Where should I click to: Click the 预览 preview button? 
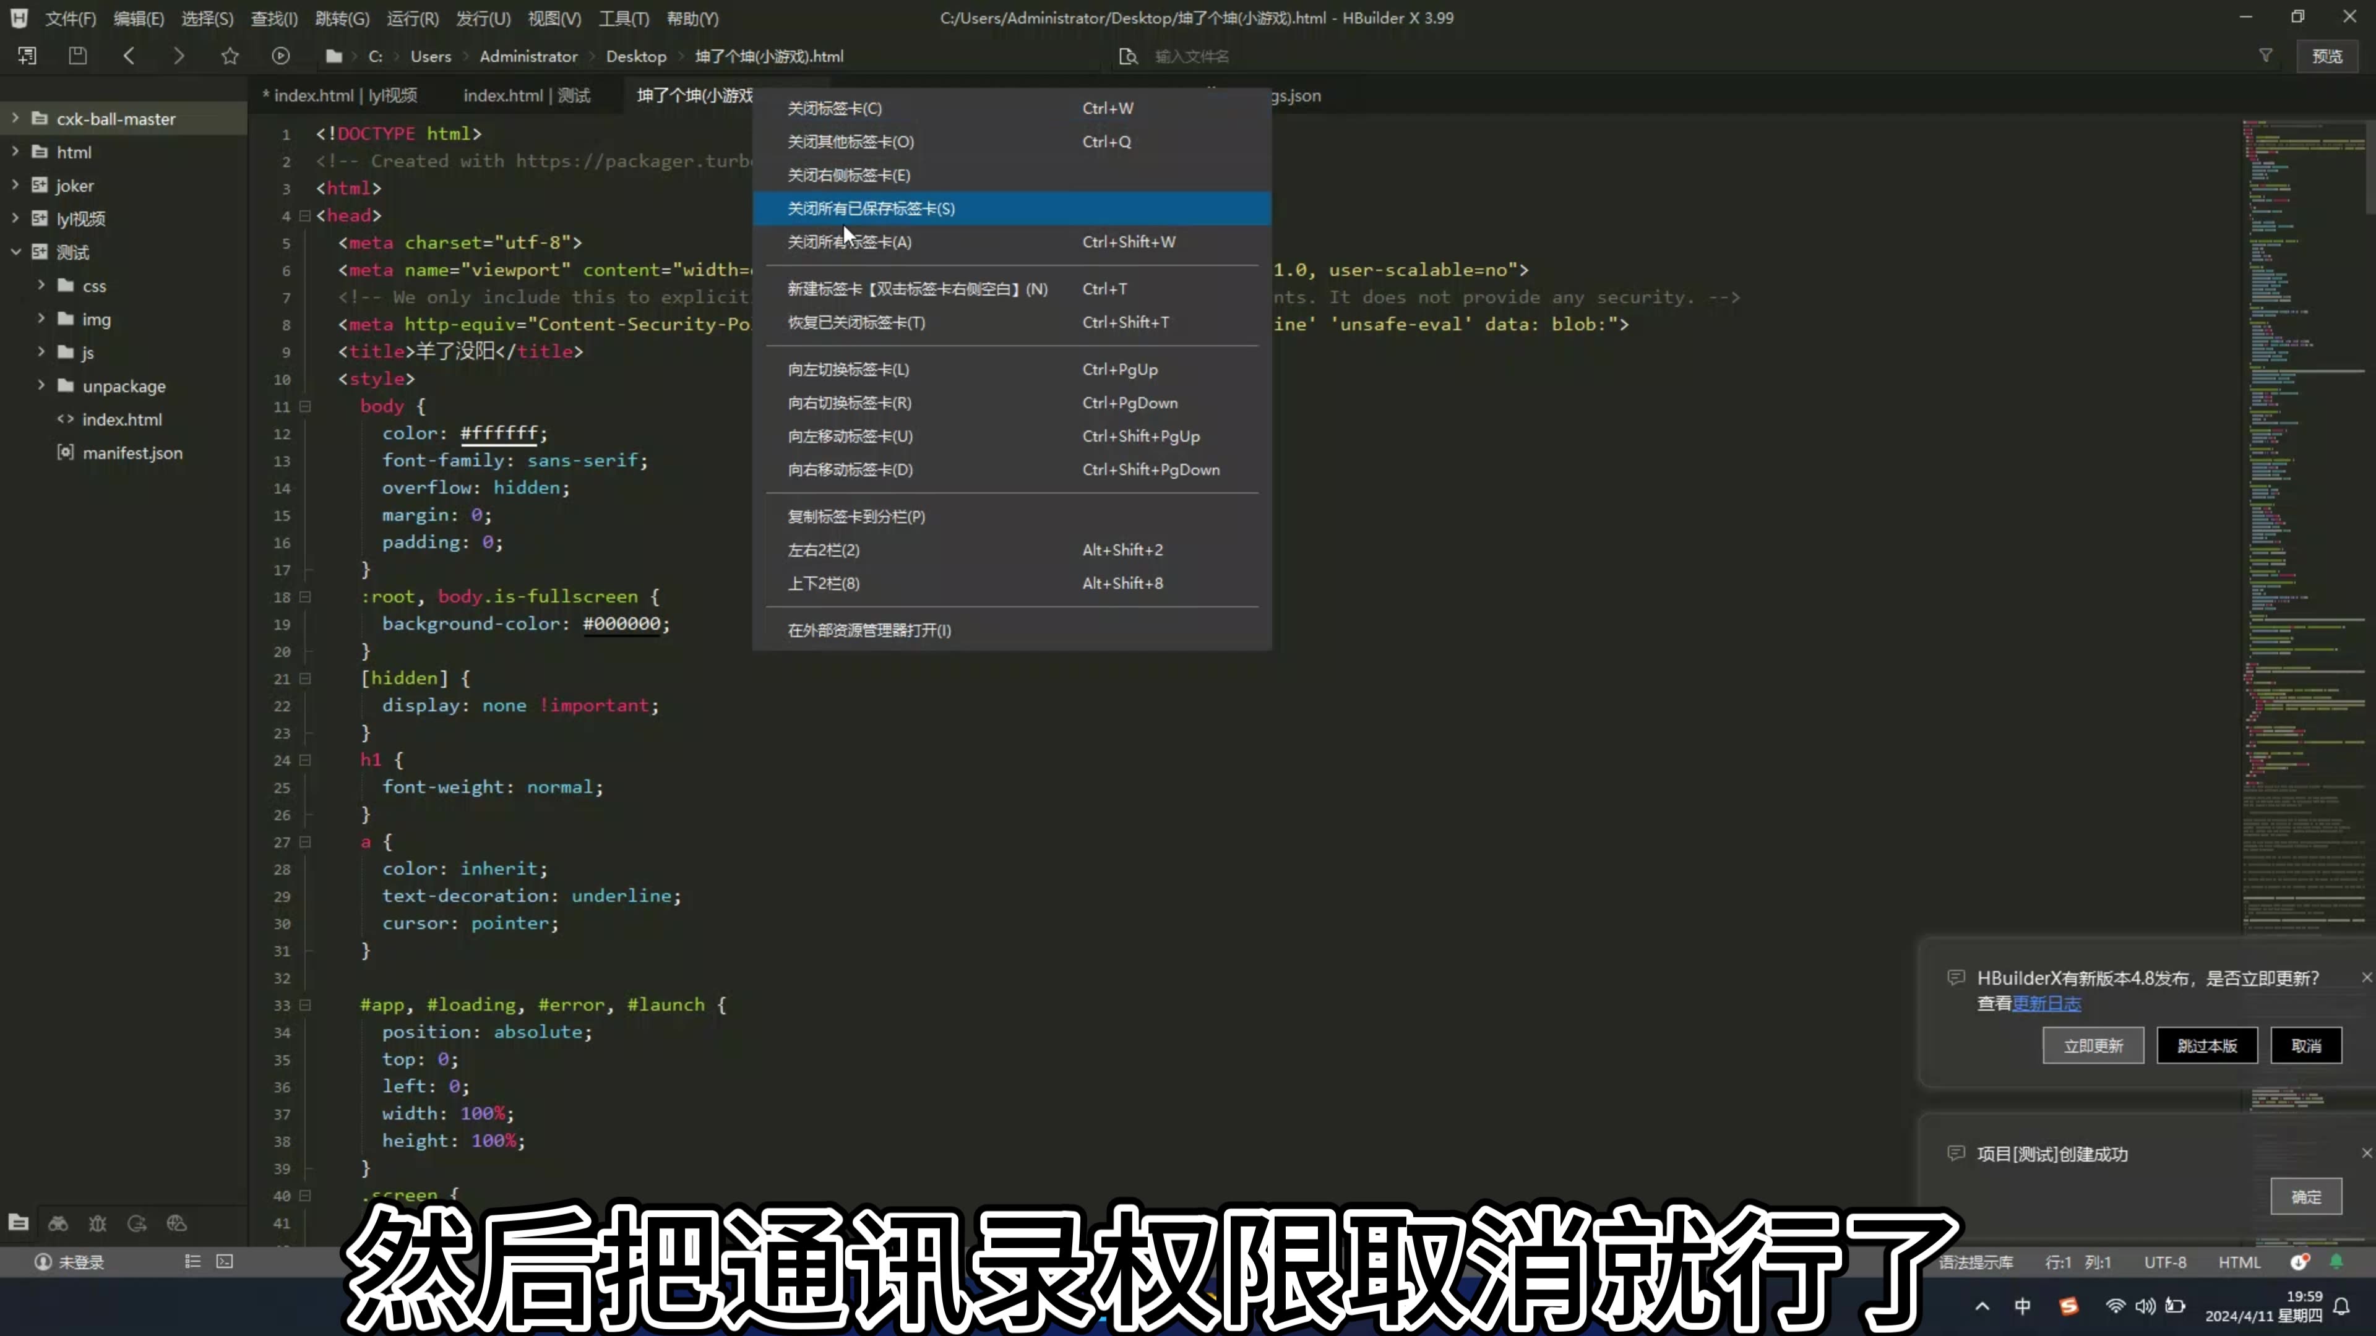tap(2327, 56)
